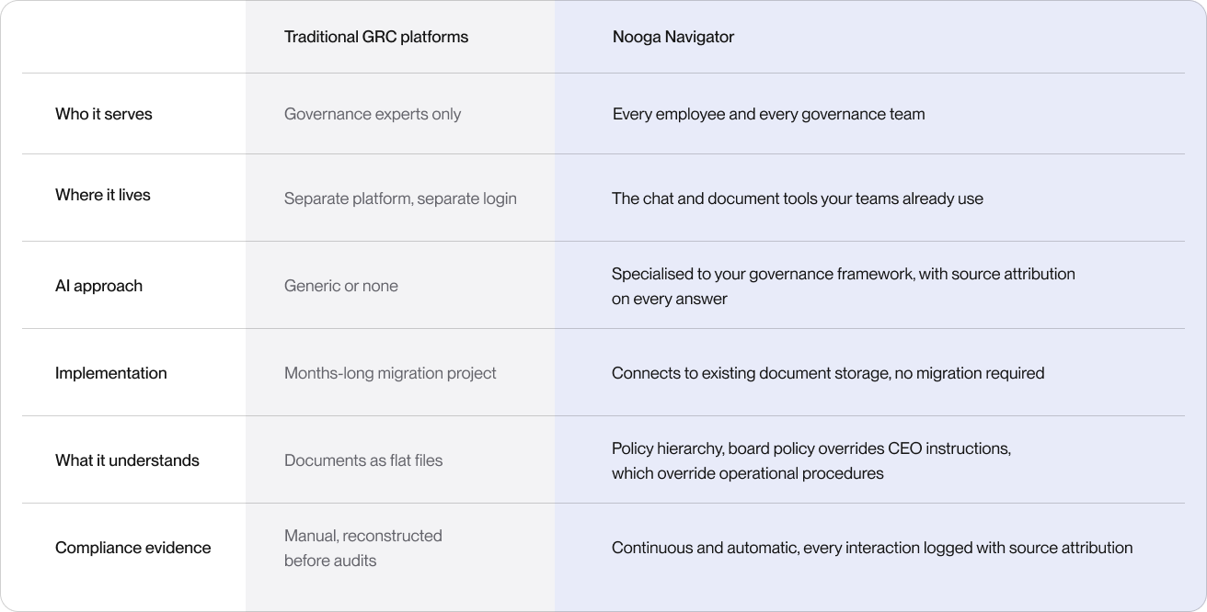The image size is (1207, 612).
Task: Click the 'Documents as flat files' cell
Action: pyautogui.click(x=363, y=460)
